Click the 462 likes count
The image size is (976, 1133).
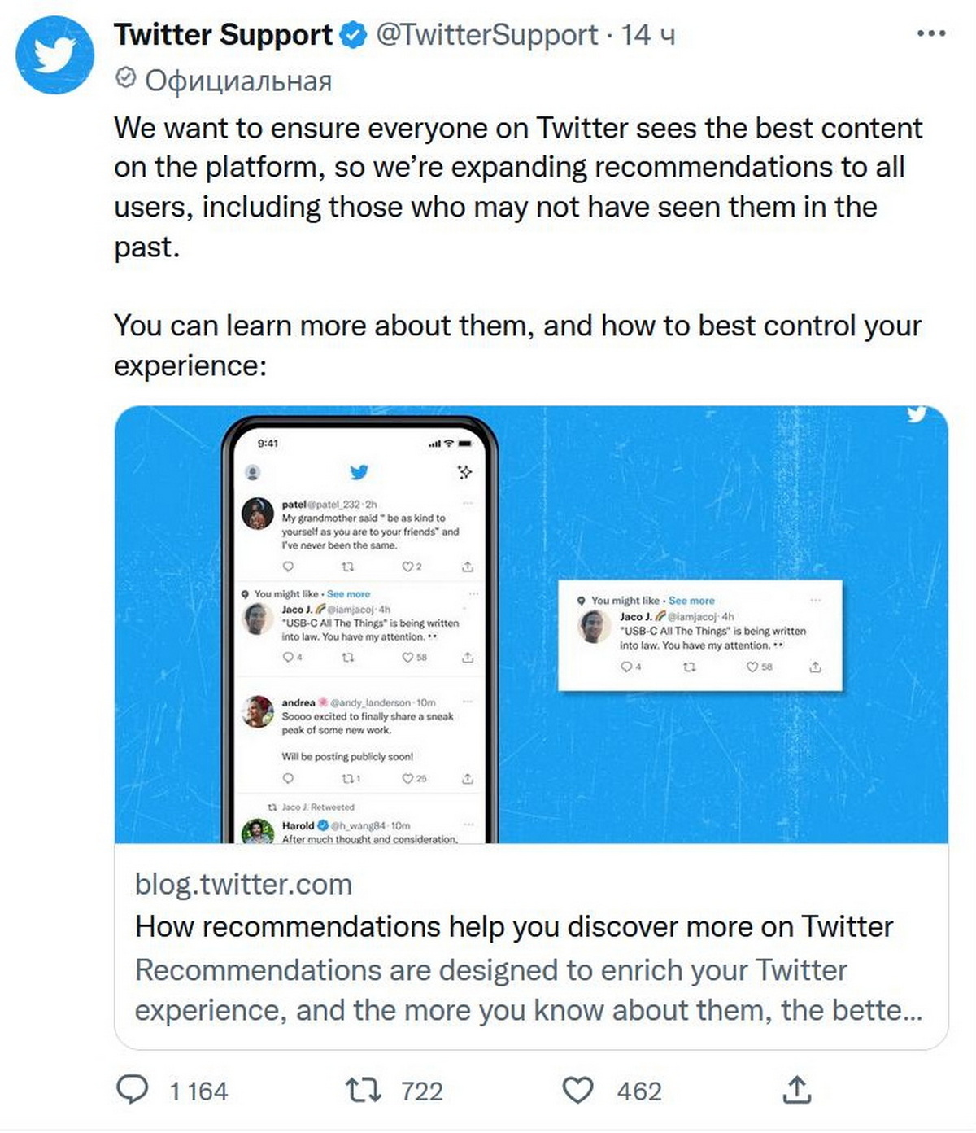coord(639,1091)
